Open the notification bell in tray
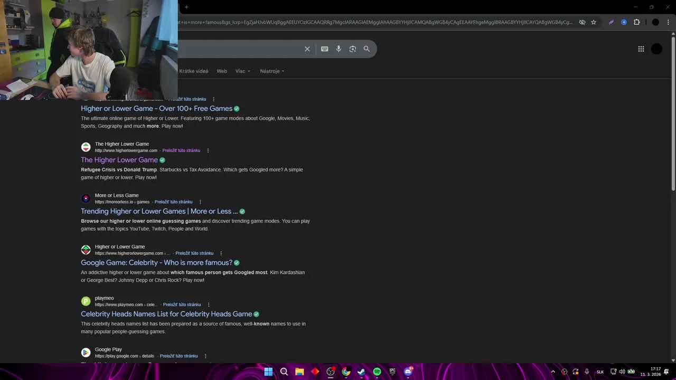Screen dimensions: 676x380 (666, 372)
